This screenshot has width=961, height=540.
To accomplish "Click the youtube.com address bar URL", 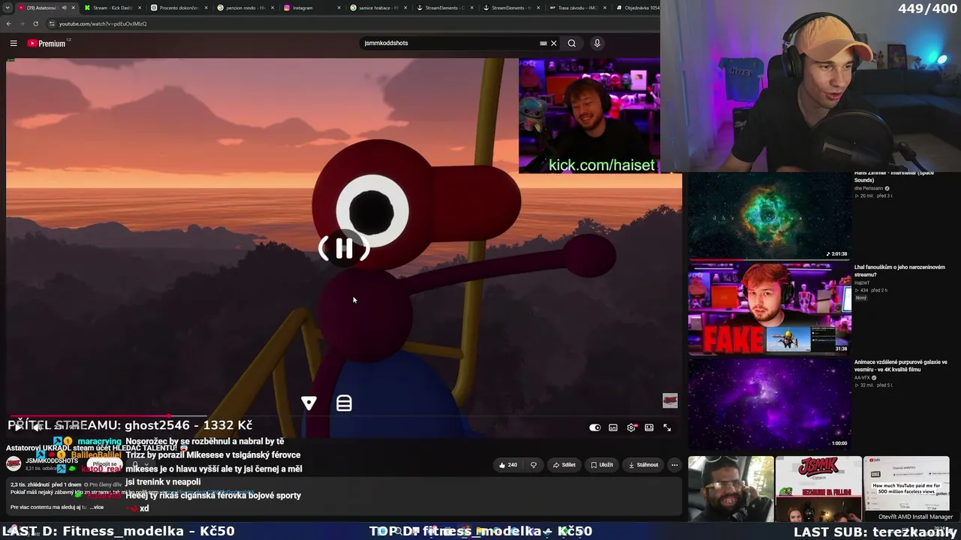I will [103, 24].
